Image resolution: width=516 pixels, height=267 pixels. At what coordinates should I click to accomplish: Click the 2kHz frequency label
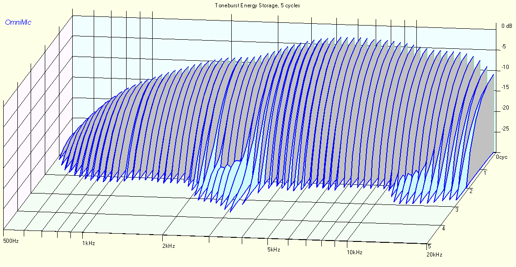click(169, 246)
